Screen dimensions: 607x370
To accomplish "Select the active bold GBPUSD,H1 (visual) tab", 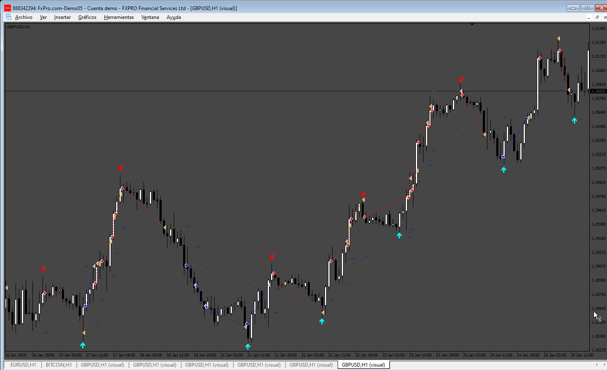I will (363, 365).
